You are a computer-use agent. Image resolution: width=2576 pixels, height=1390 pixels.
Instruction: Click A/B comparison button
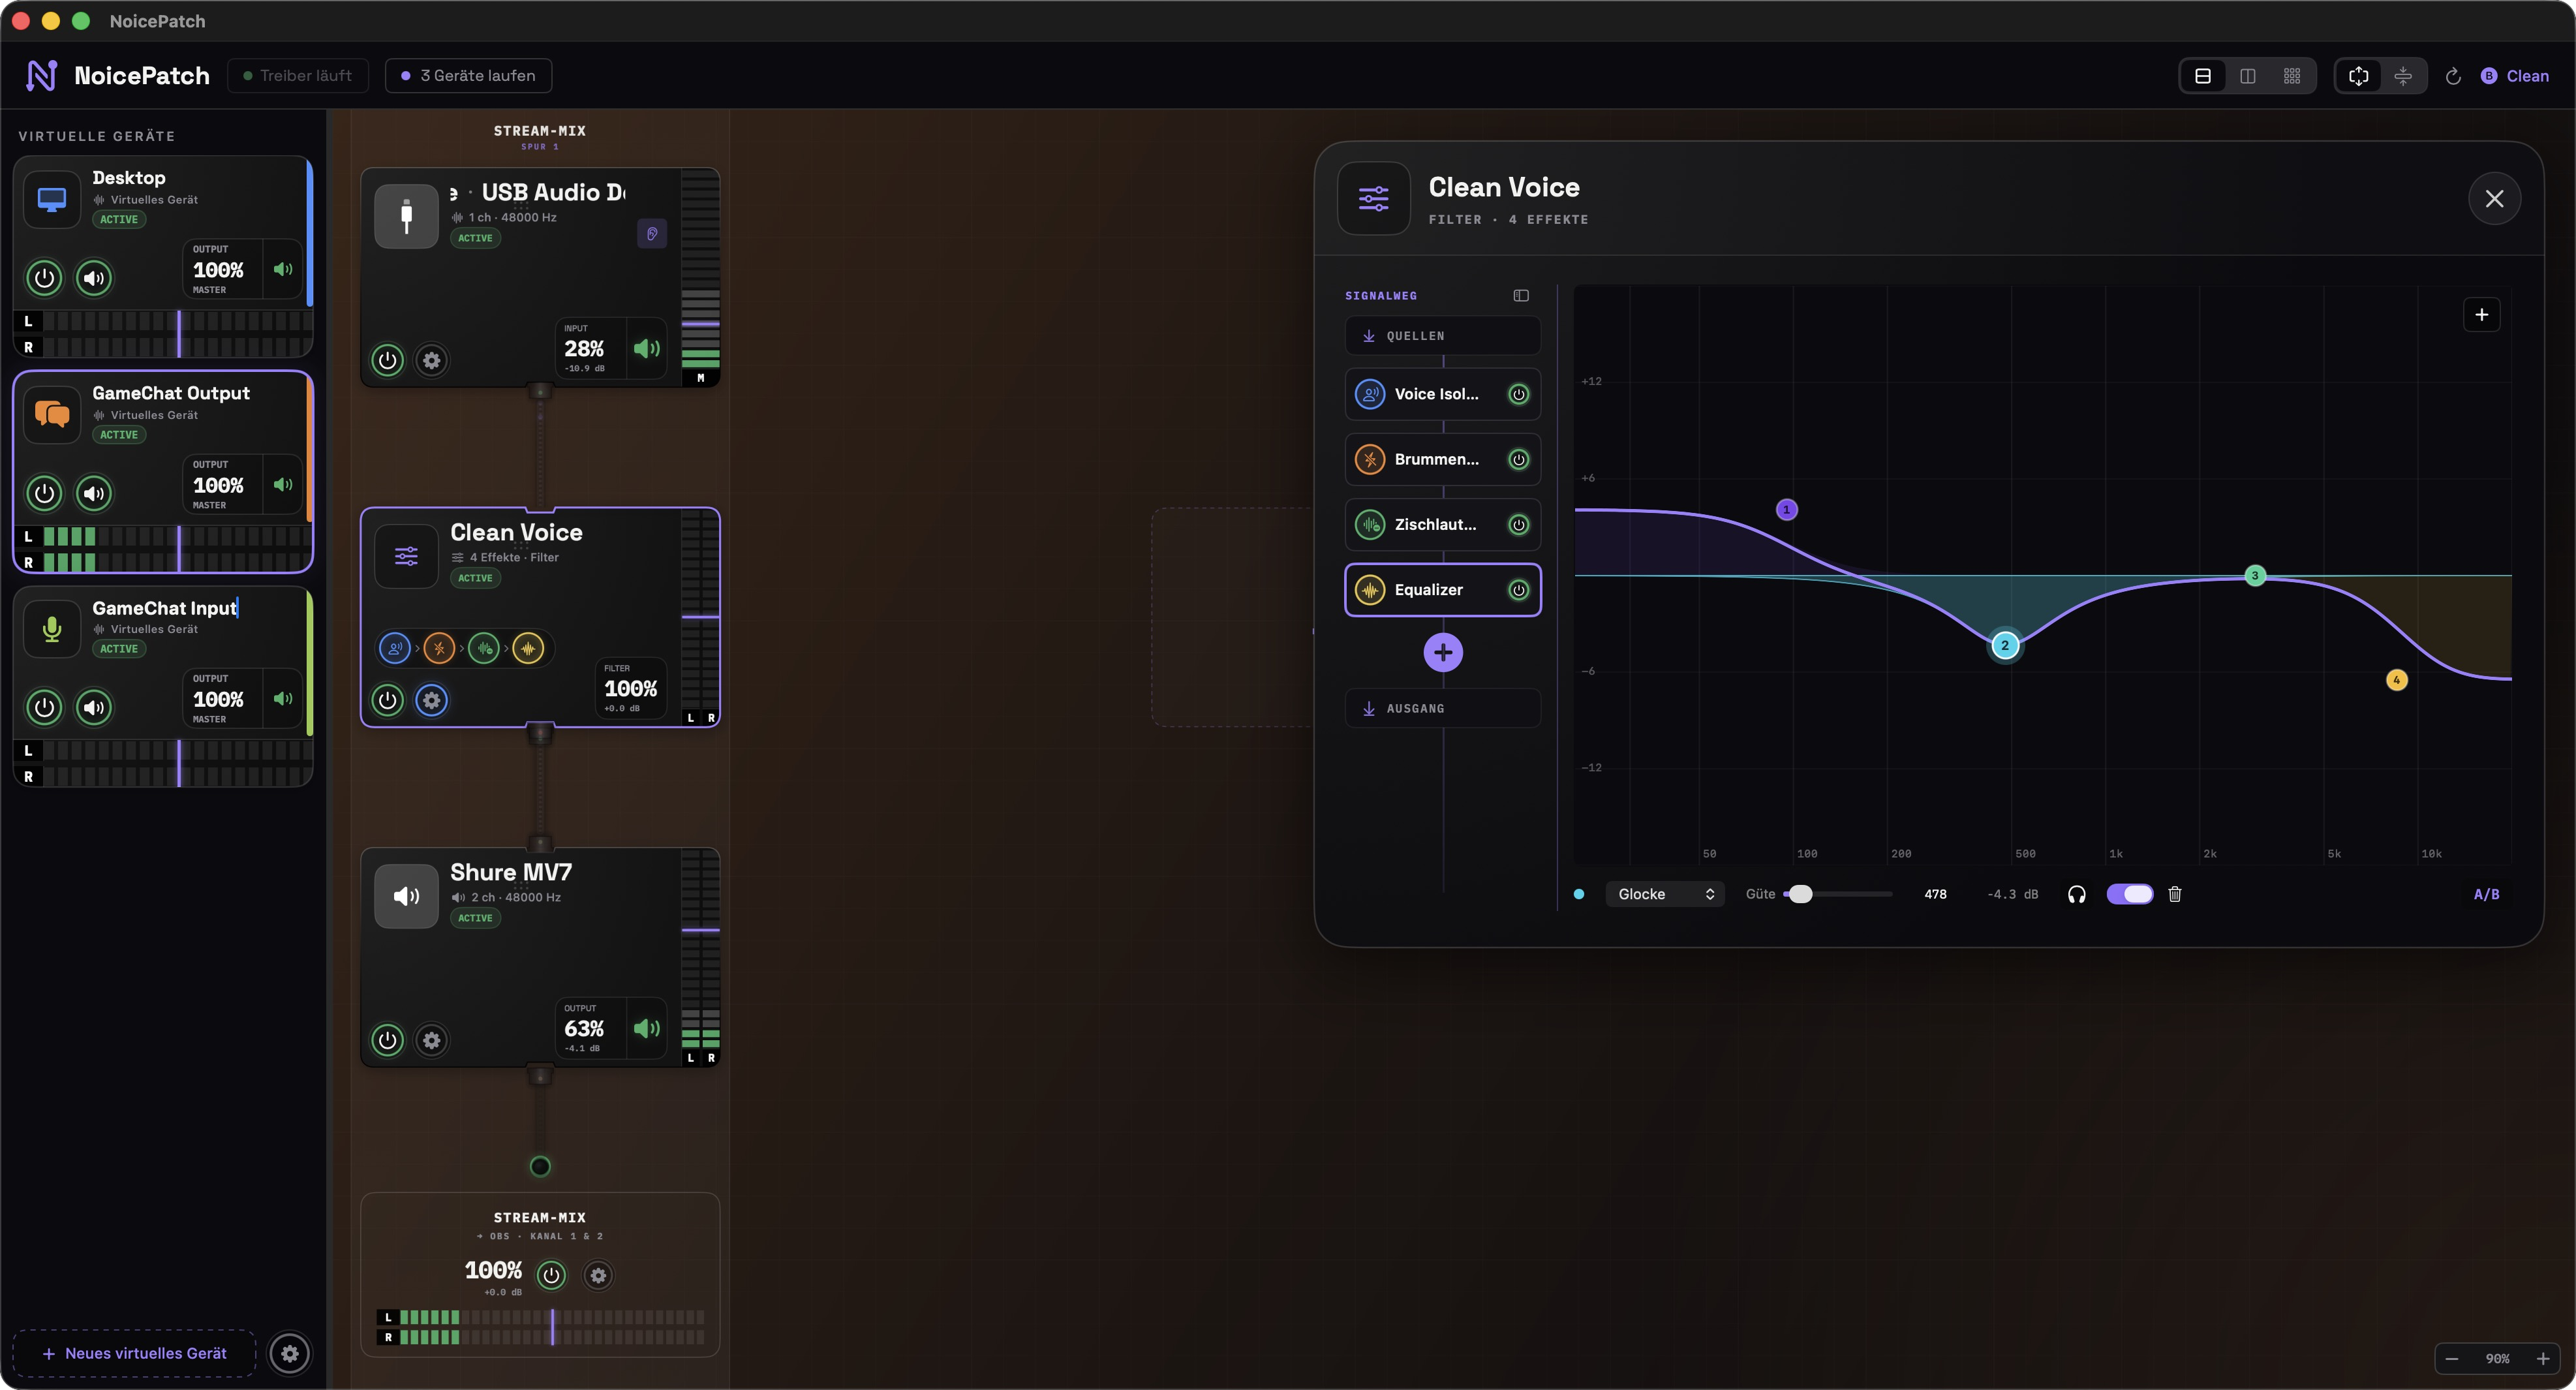pyautogui.click(x=2486, y=894)
